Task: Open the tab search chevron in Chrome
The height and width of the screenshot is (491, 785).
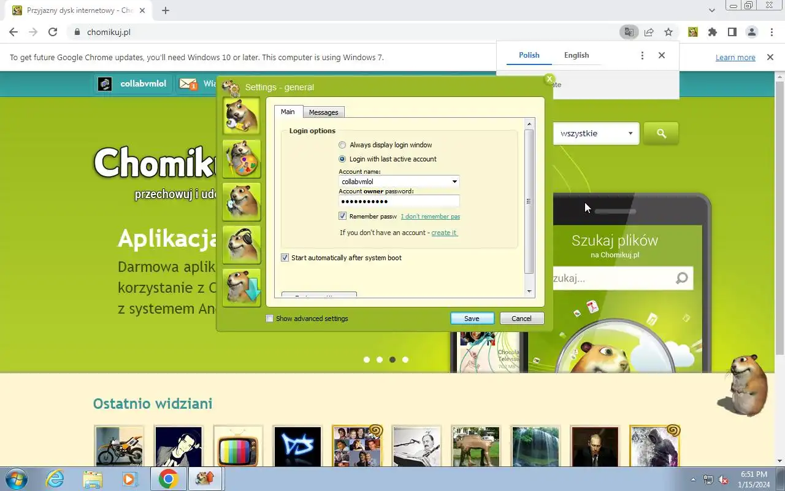Action: click(x=712, y=10)
